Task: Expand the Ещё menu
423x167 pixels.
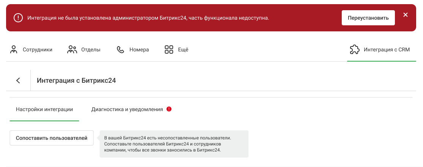Action: pos(183,49)
